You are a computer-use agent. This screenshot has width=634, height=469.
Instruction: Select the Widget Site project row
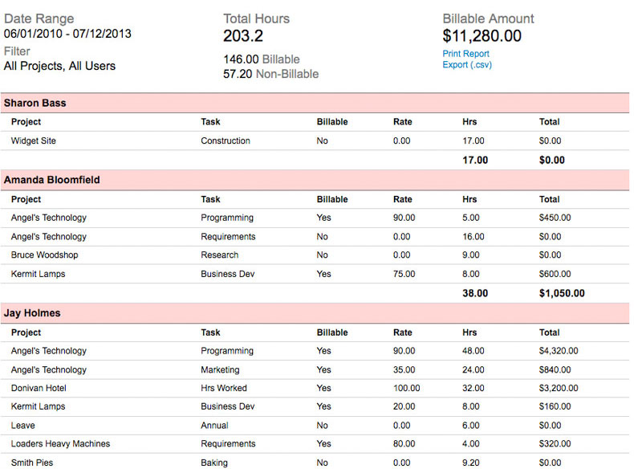(33, 141)
